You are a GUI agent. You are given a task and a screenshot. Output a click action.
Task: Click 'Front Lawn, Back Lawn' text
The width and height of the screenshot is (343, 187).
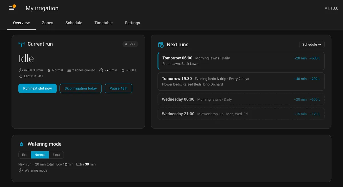coord(180,64)
